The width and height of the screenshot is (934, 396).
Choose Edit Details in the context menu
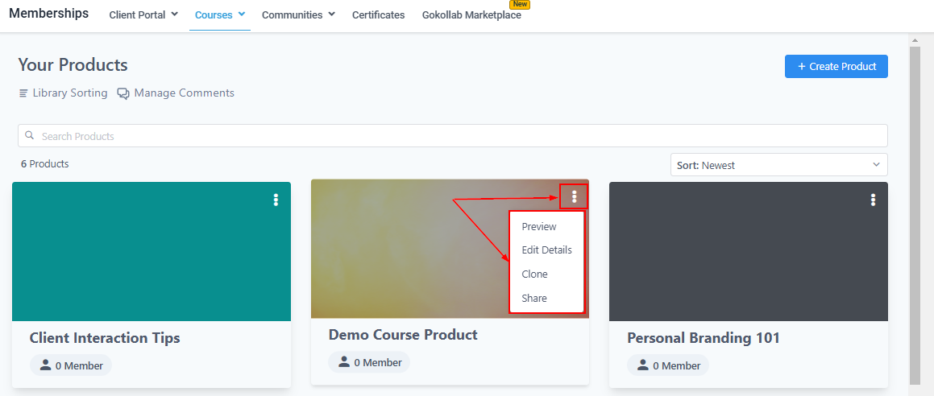pyautogui.click(x=546, y=250)
